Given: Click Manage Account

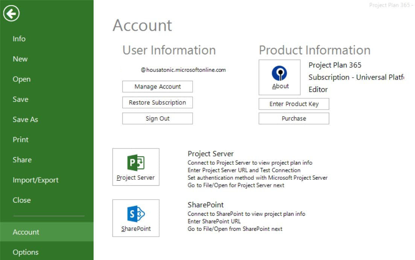Looking at the screenshot, I should (157, 86).
